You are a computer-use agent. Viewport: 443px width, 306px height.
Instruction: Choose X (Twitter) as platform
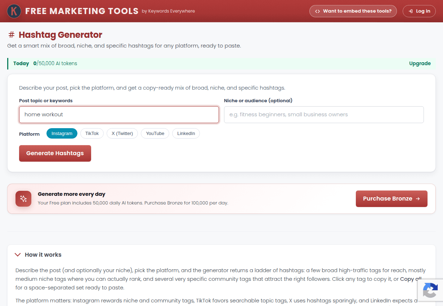pyautogui.click(x=122, y=134)
